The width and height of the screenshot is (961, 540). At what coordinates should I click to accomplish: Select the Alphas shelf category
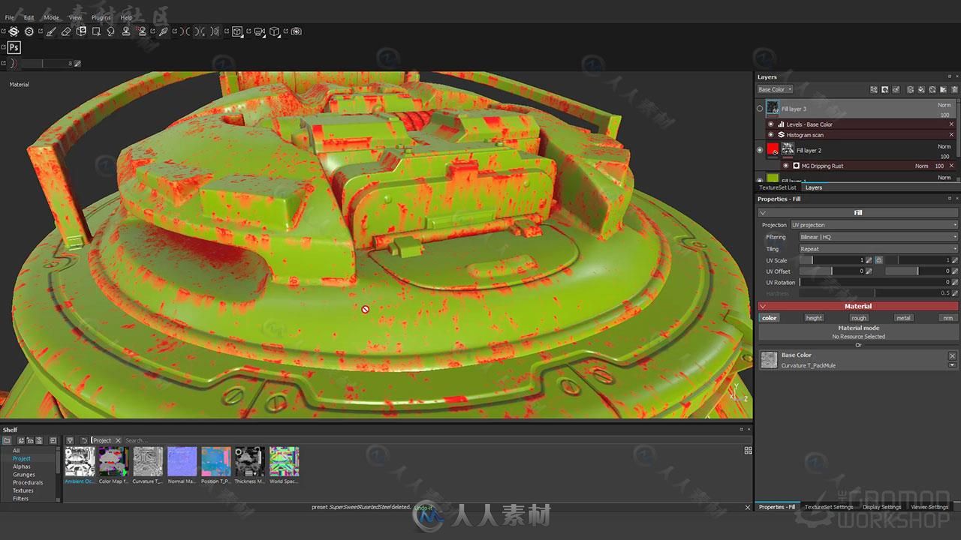pos(22,466)
